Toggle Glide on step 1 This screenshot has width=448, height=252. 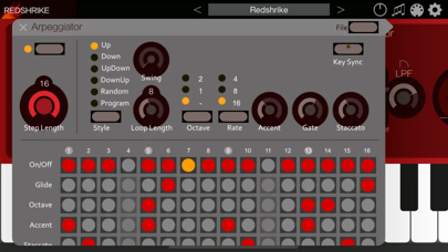pyautogui.click(x=69, y=185)
